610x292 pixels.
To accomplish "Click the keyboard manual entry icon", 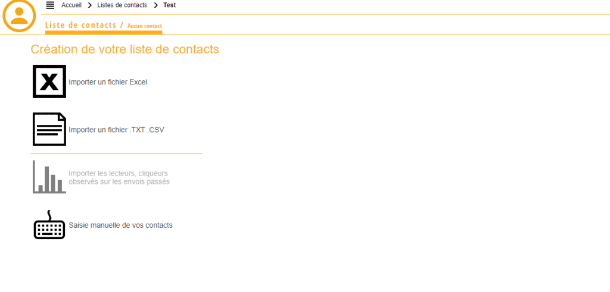I will tap(49, 225).
